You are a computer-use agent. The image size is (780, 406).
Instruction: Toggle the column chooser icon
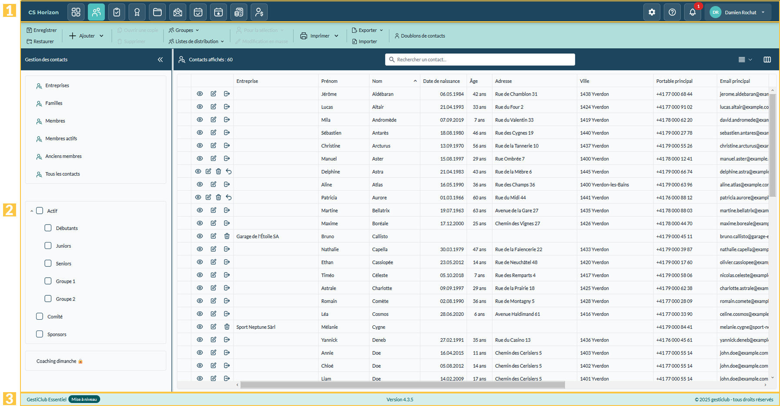[767, 59]
